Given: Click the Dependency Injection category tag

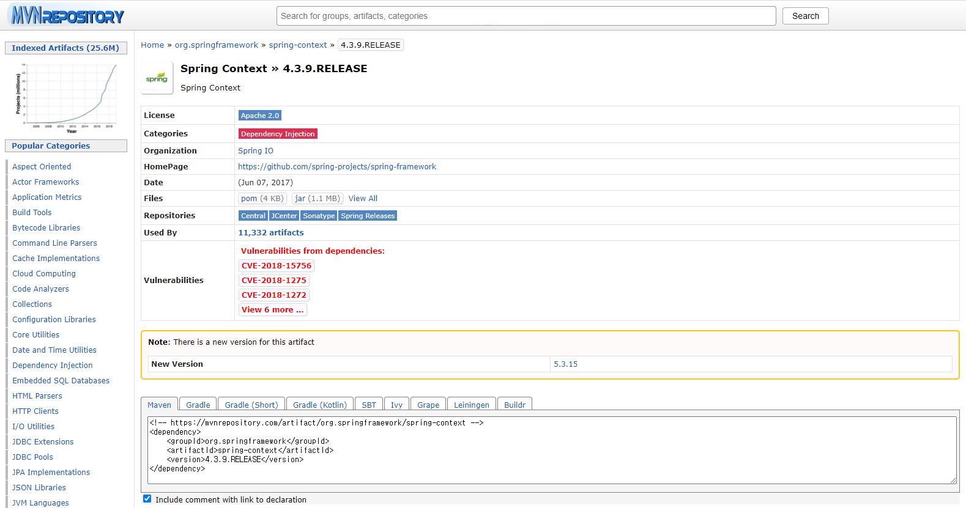Looking at the screenshot, I should pyautogui.click(x=278, y=134).
